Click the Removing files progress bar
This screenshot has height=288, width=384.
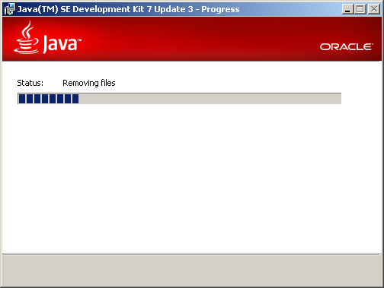(x=179, y=99)
